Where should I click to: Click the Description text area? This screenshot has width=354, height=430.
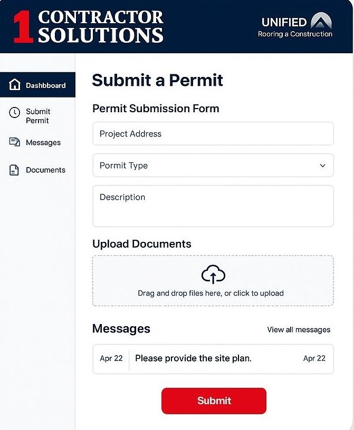(213, 206)
